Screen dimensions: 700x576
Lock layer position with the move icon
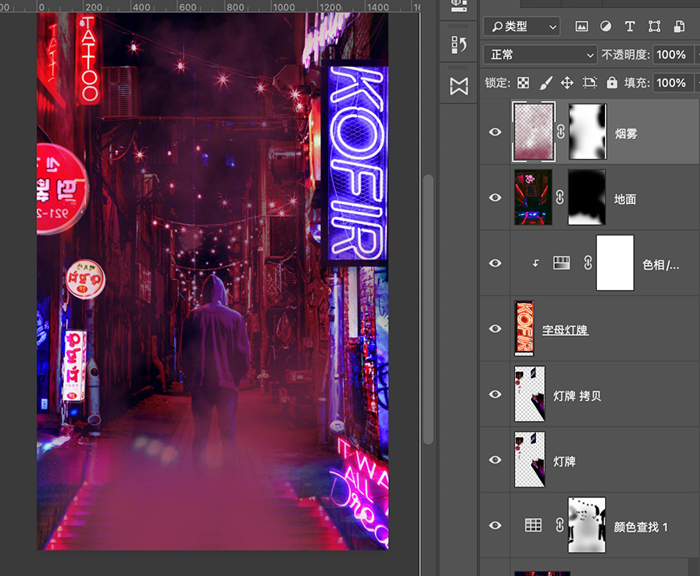click(568, 83)
